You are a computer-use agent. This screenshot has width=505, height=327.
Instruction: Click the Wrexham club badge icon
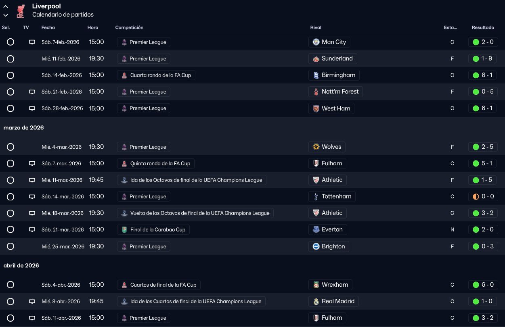316,285
